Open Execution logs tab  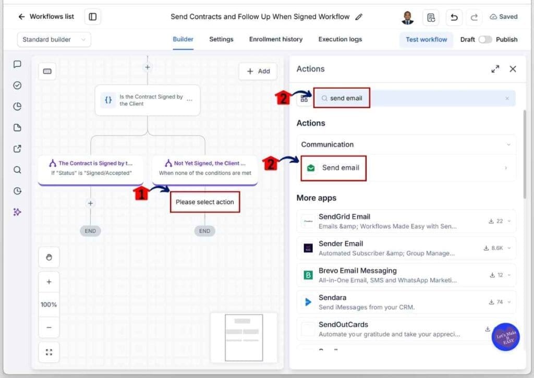coord(340,39)
